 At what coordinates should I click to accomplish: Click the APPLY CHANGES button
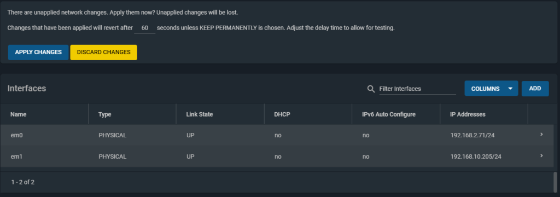pos(38,52)
